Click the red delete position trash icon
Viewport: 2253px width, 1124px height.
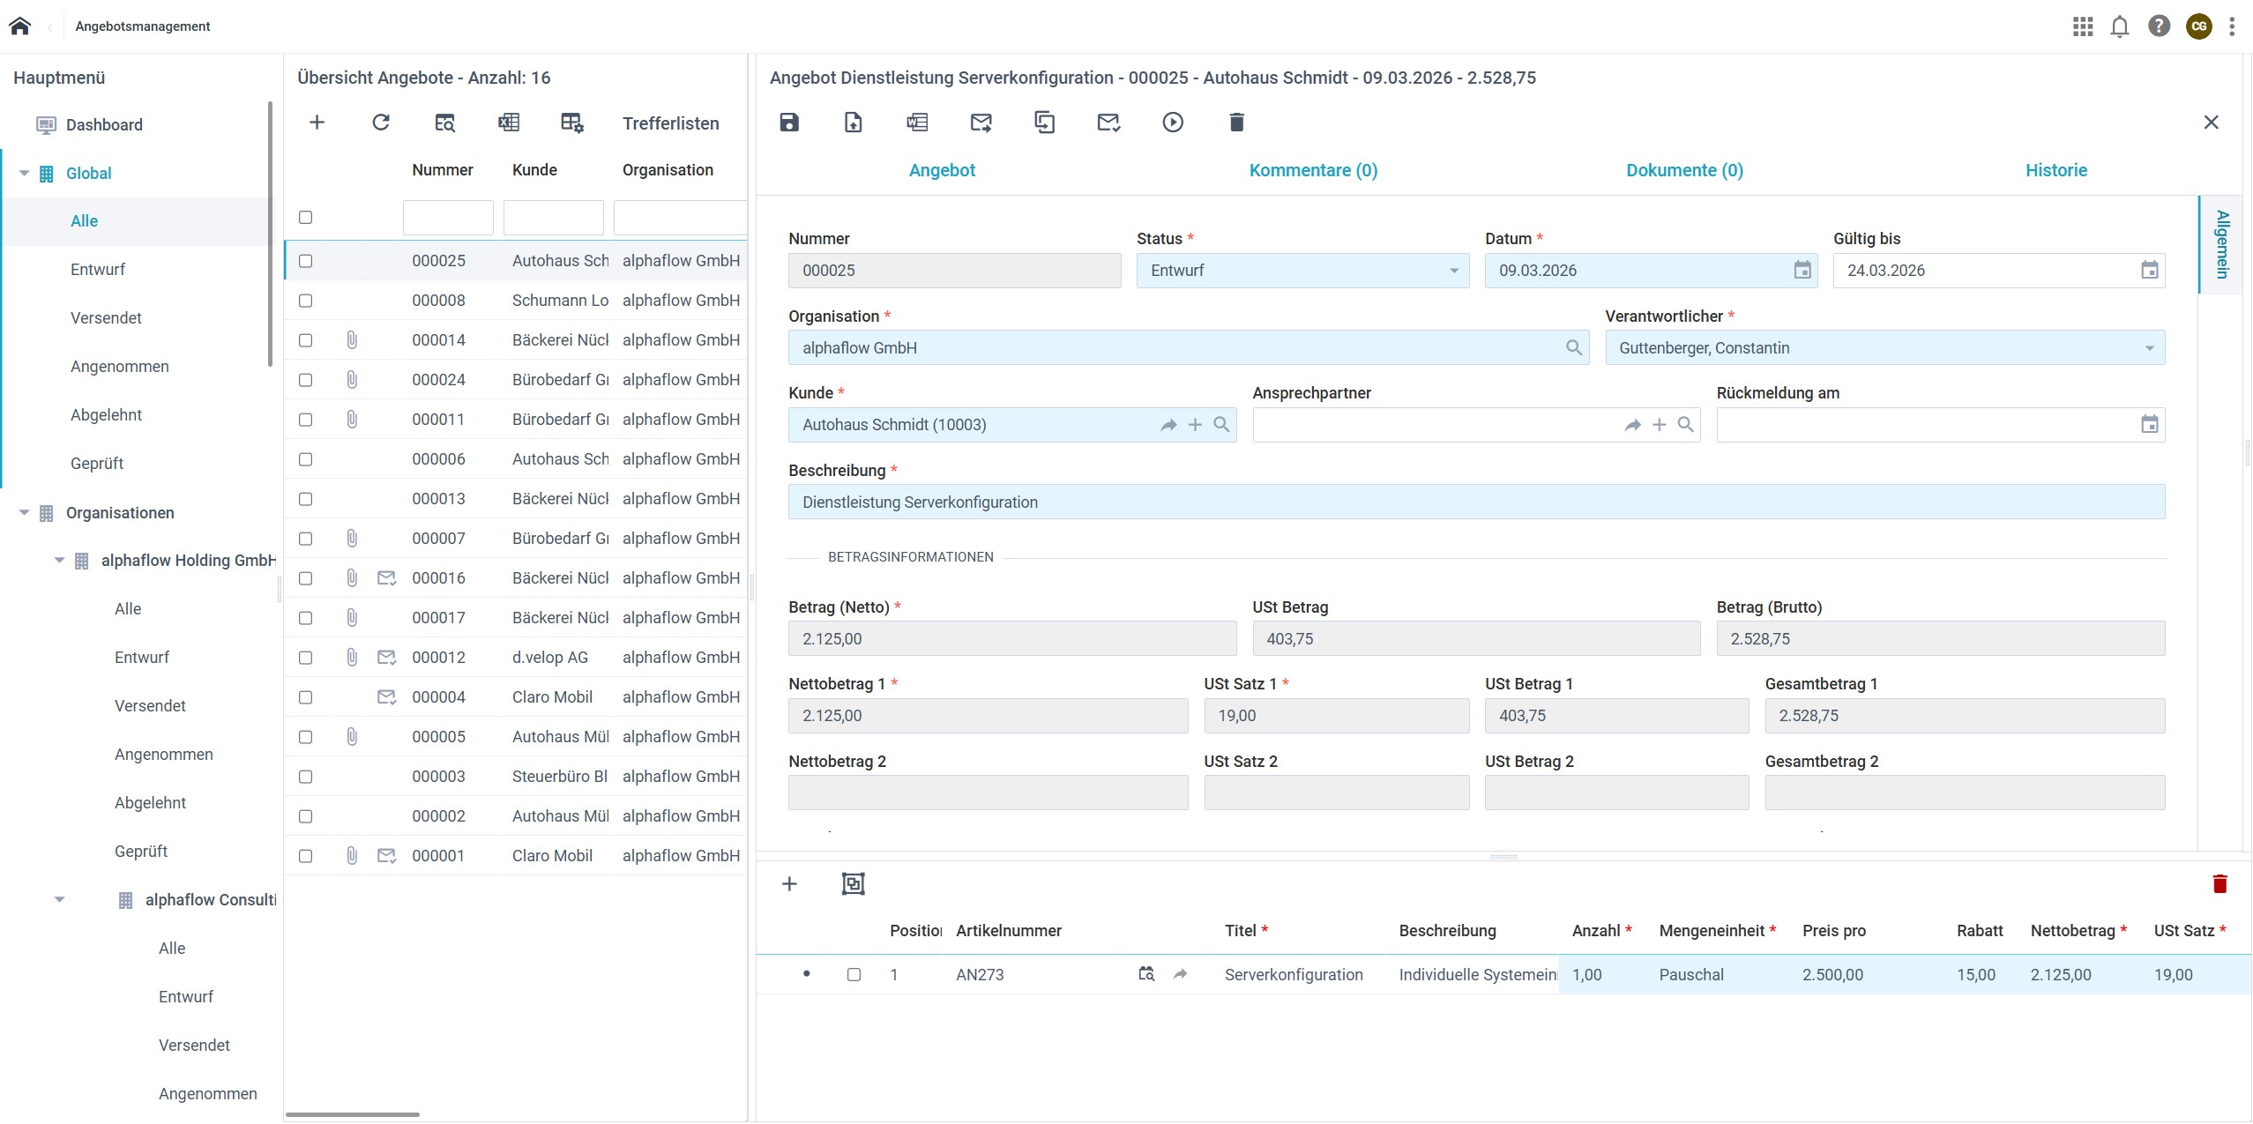[2219, 883]
